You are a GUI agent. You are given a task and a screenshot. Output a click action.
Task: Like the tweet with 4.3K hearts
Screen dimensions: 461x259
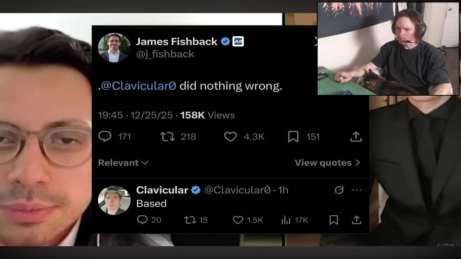(230, 137)
